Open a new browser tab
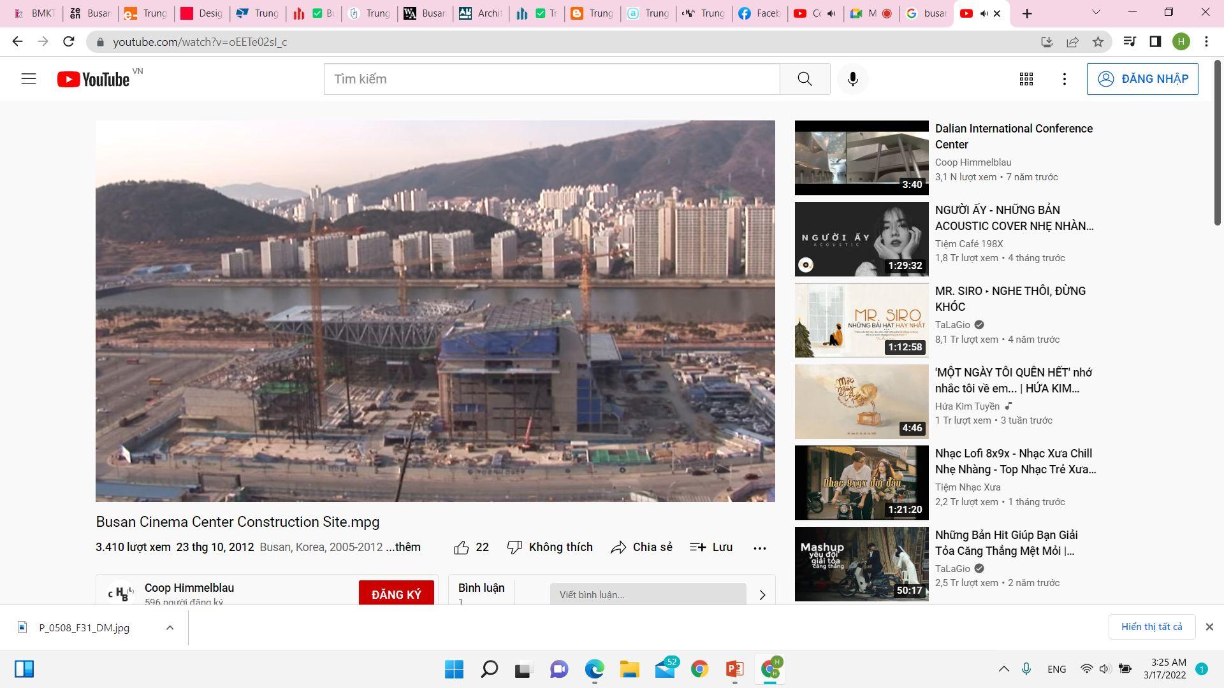 (1026, 13)
